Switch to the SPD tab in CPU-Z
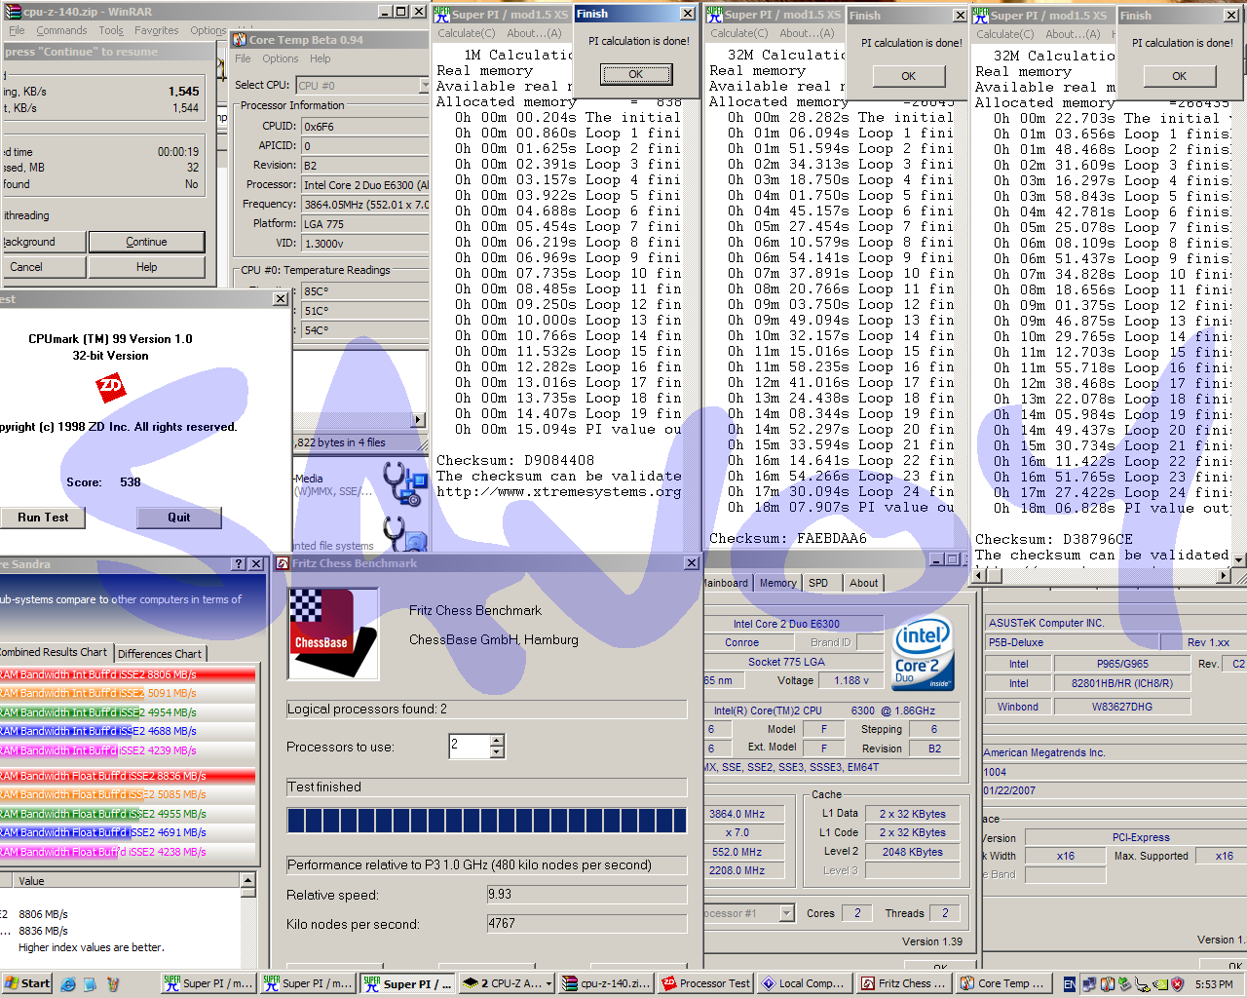 pyautogui.click(x=818, y=583)
